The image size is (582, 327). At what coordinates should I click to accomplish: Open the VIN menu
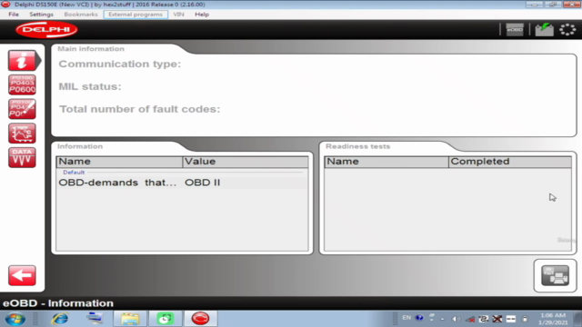coord(178,15)
